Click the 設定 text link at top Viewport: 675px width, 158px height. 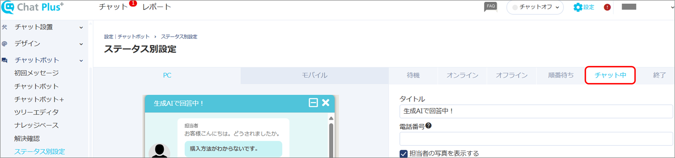point(589,7)
